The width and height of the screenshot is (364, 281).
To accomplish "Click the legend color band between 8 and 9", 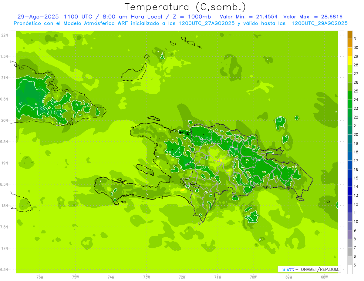I will tap(350, 235).
